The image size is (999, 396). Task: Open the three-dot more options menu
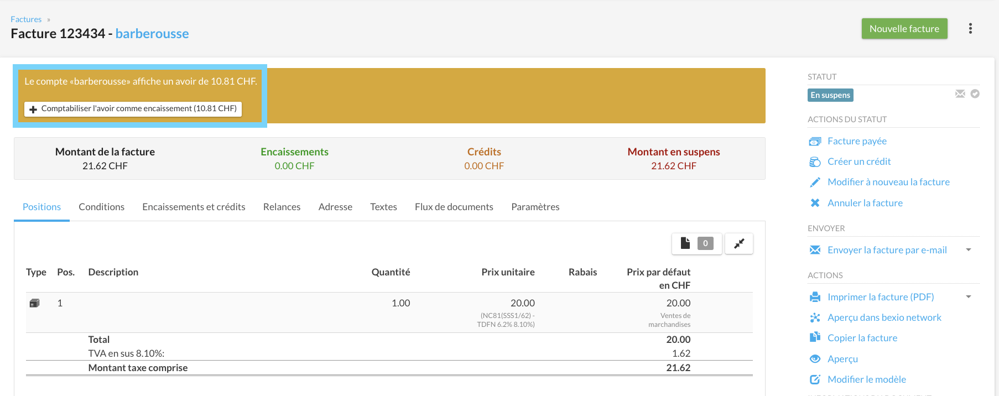click(x=970, y=29)
